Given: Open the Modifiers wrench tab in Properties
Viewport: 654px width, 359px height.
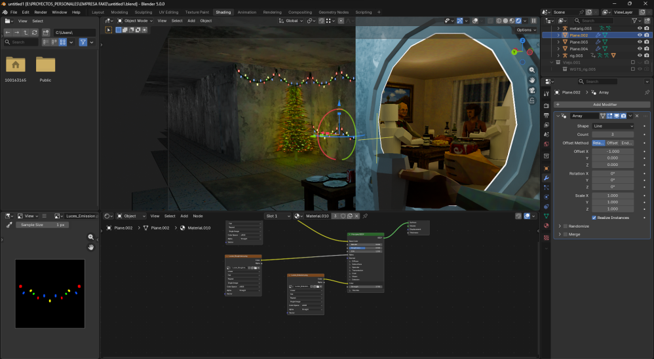Looking at the screenshot, I should point(547,178).
